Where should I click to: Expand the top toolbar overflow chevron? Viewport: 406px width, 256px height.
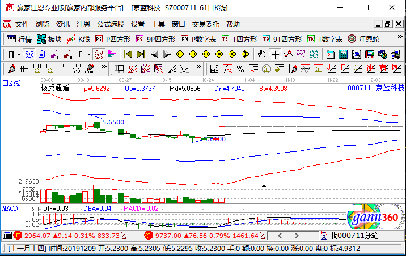[x=400, y=37]
